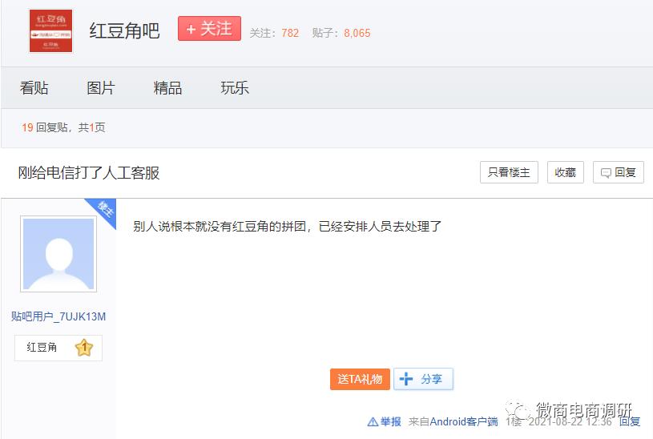Open the 看贴 tab
The image size is (653, 439).
(34, 88)
